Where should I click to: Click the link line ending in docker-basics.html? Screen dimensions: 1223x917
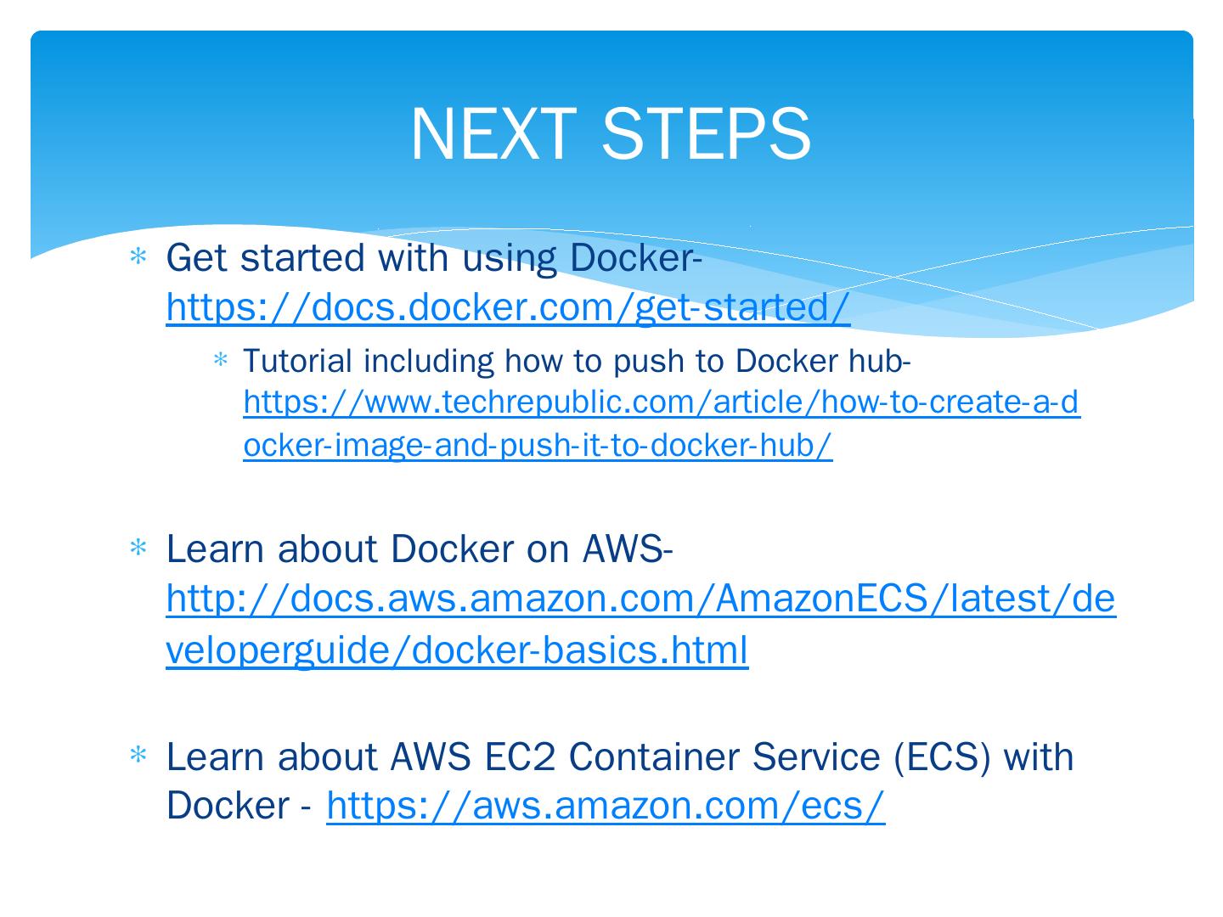pos(457,650)
